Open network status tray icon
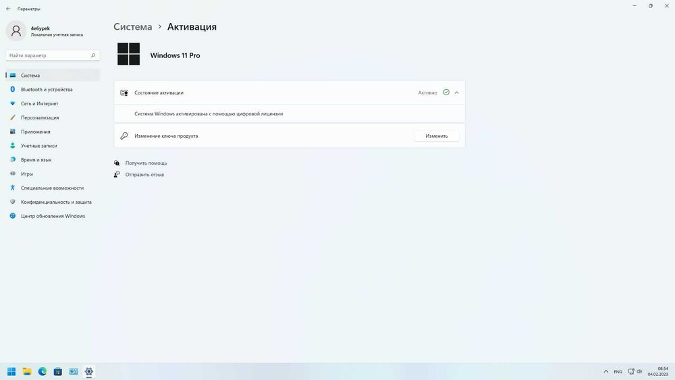The image size is (675, 380). (631, 371)
